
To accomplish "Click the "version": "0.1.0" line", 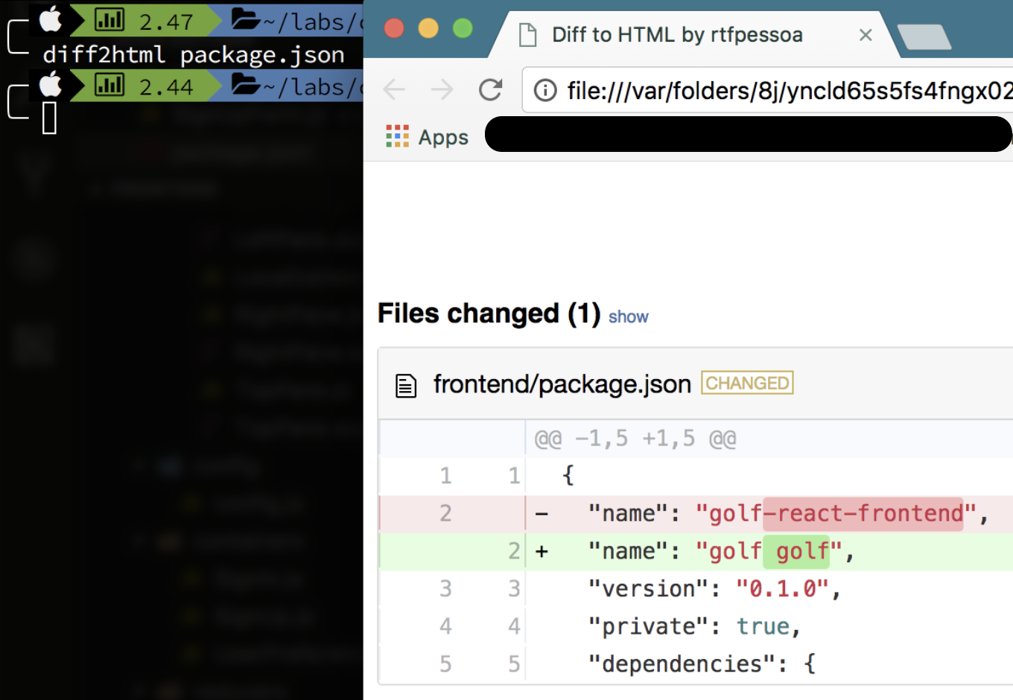I will tap(696, 589).
